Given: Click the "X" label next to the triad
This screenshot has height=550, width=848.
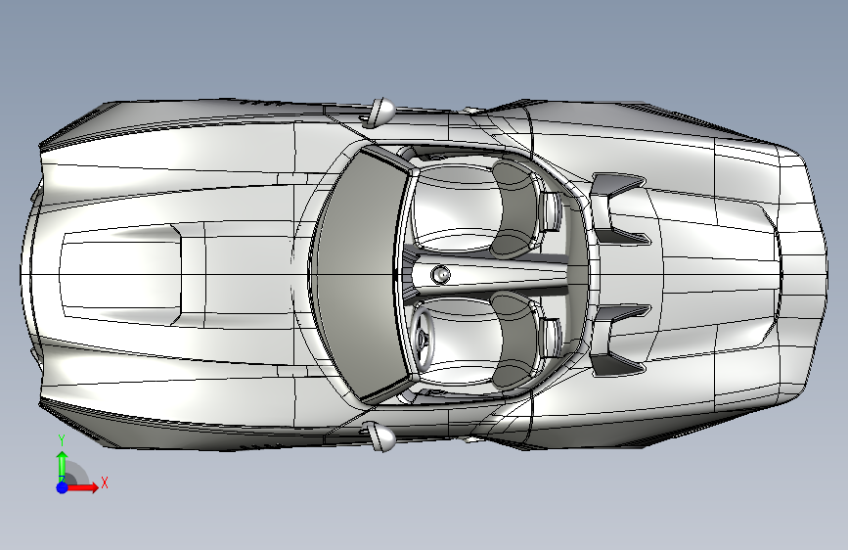Looking at the screenshot, I should click(x=105, y=482).
